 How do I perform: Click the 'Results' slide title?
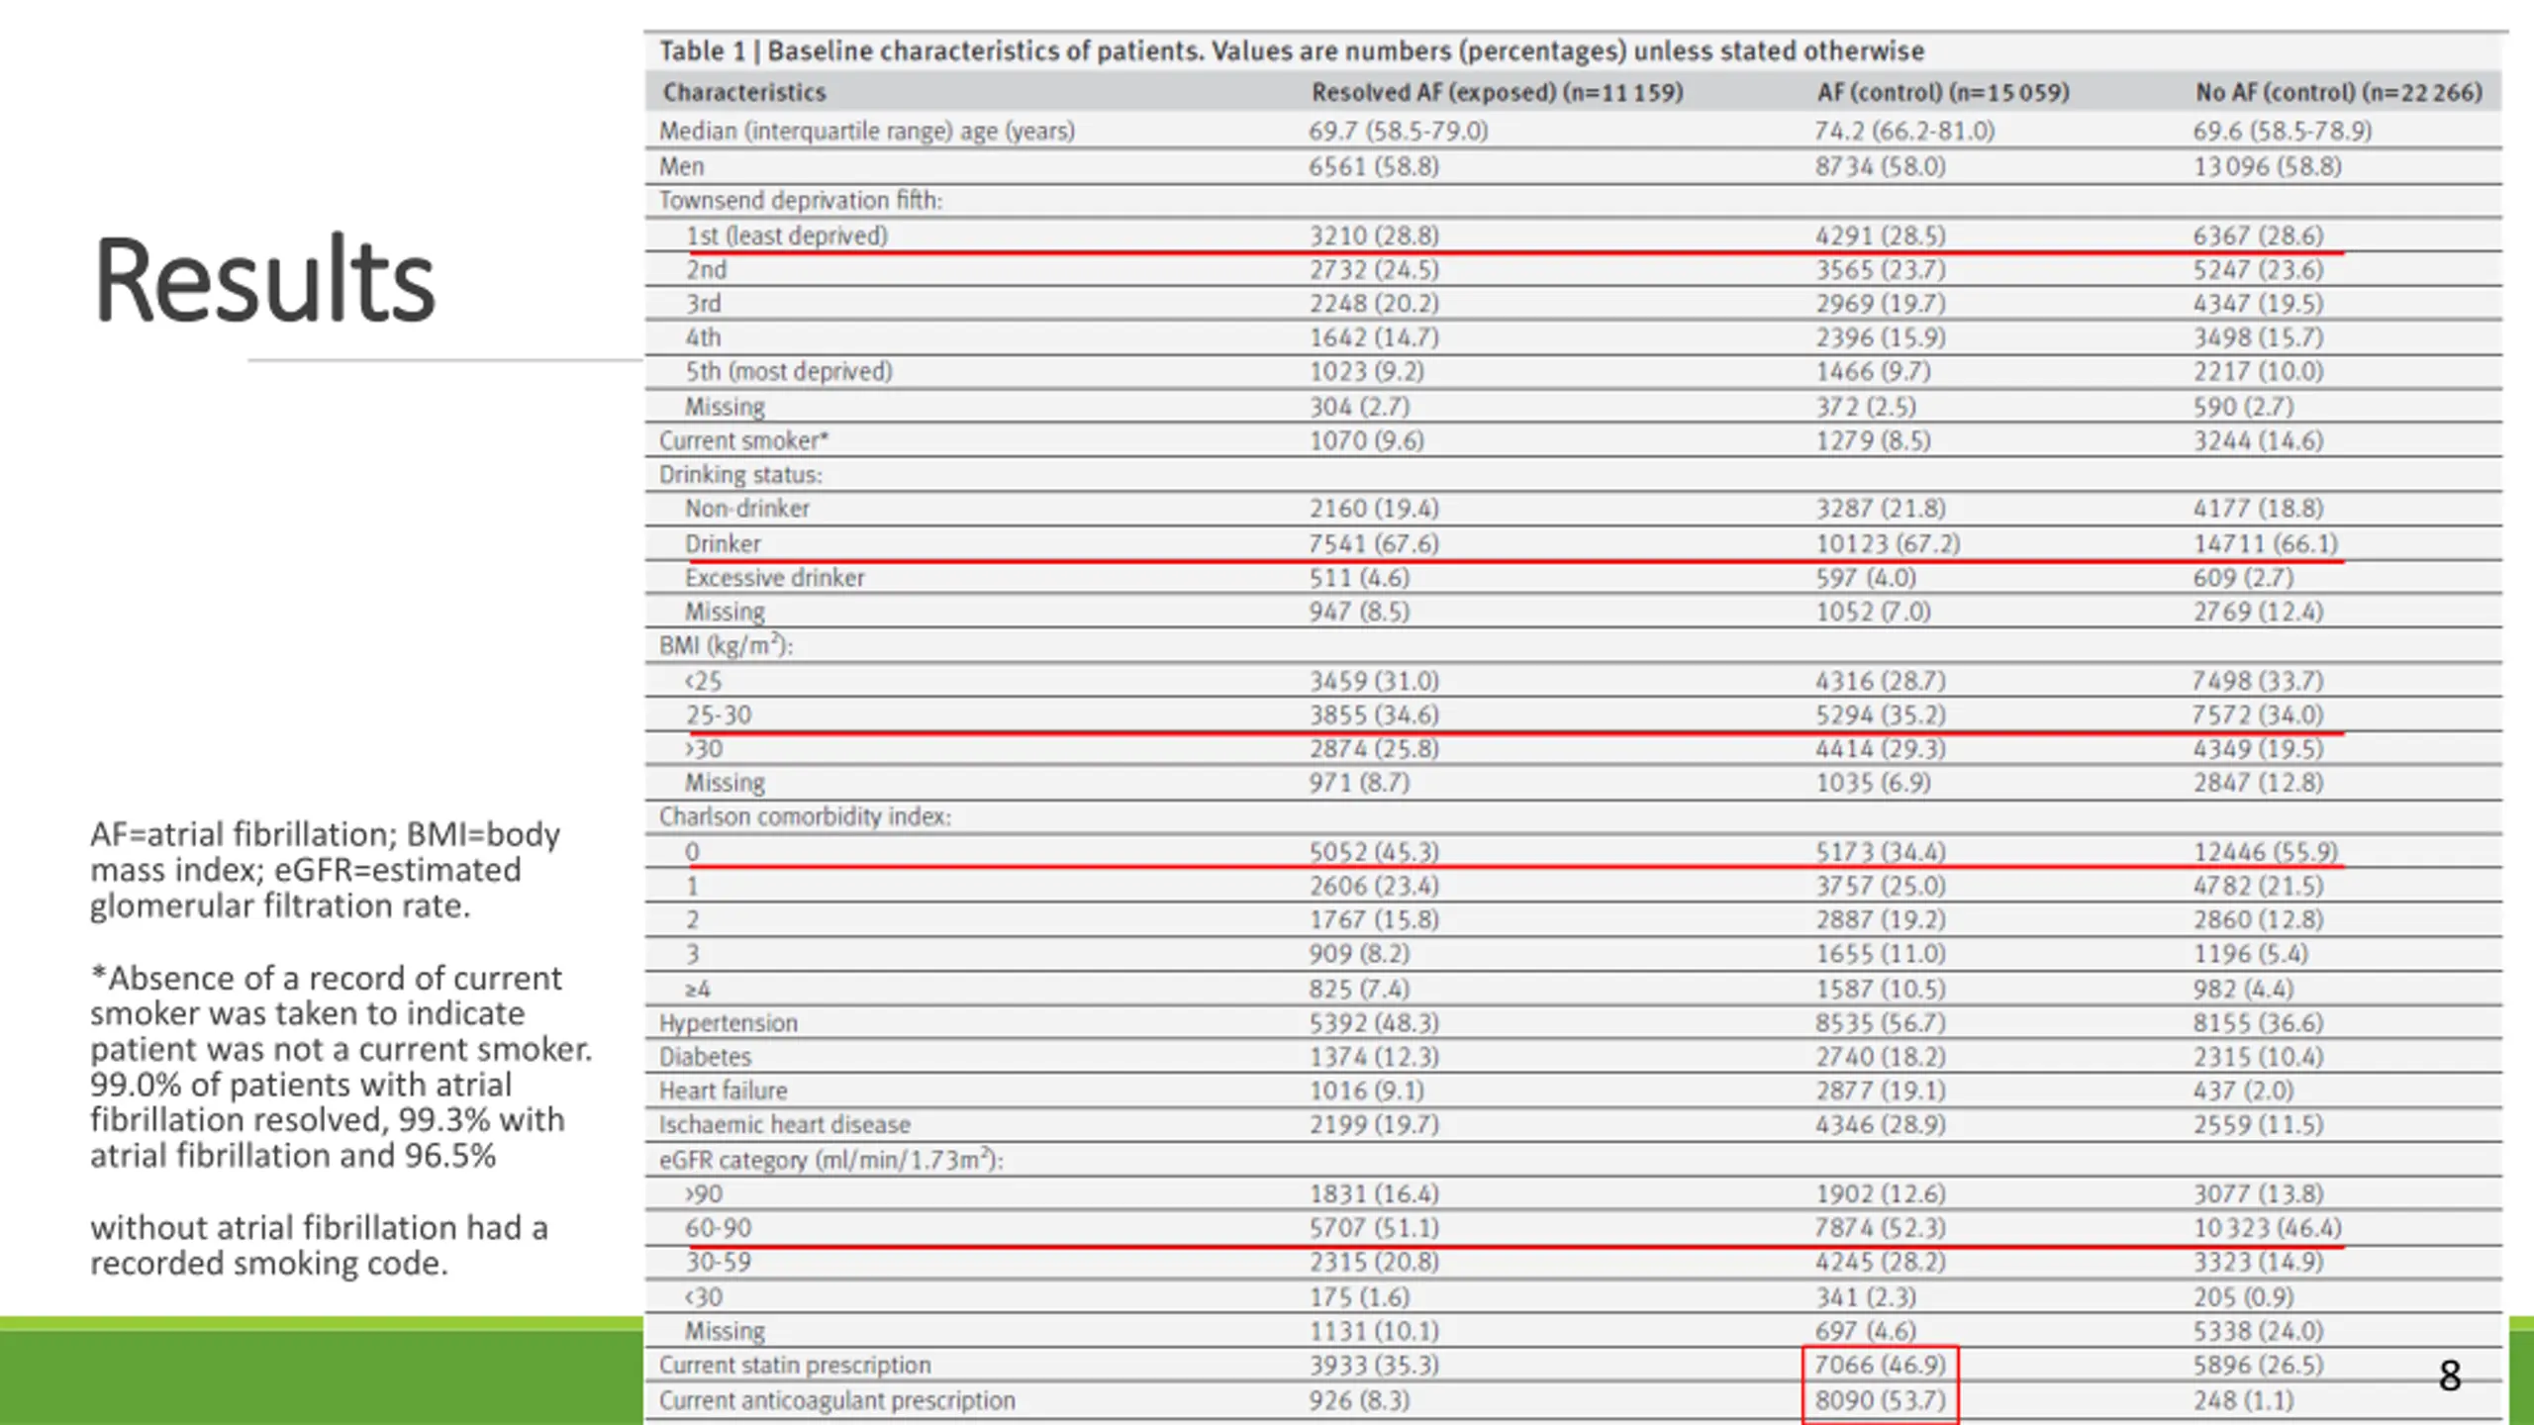264,281
